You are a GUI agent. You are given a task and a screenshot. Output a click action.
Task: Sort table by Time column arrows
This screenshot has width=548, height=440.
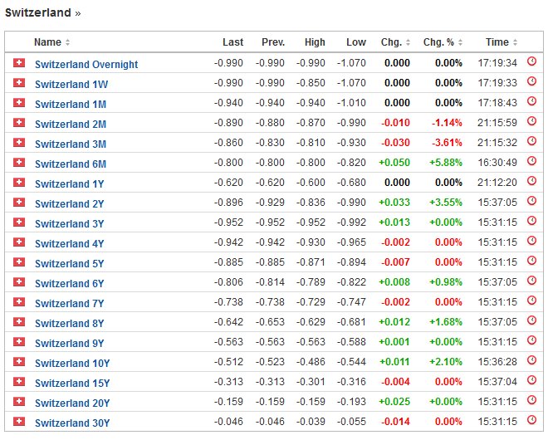515,42
